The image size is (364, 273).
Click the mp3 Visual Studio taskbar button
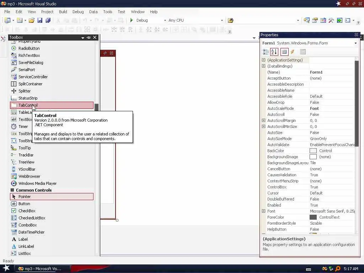(42, 269)
